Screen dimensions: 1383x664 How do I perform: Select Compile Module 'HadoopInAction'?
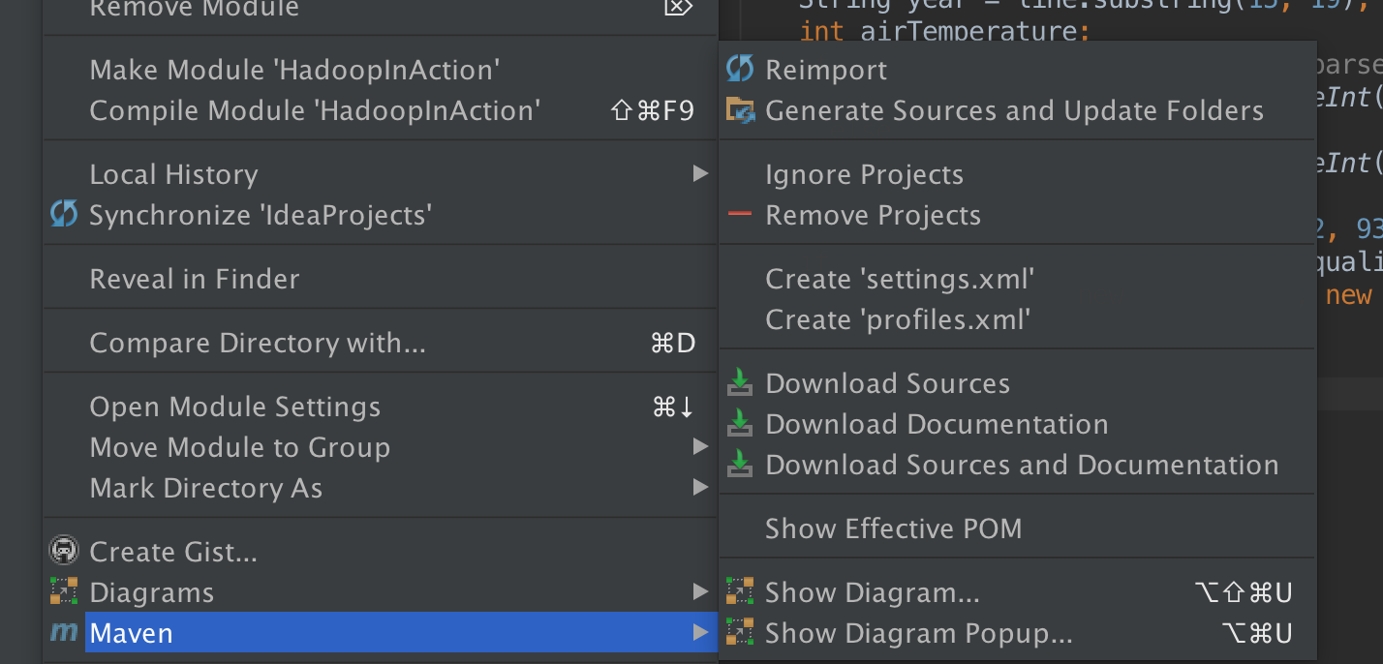pyautogui.click(x=314, y=110)
